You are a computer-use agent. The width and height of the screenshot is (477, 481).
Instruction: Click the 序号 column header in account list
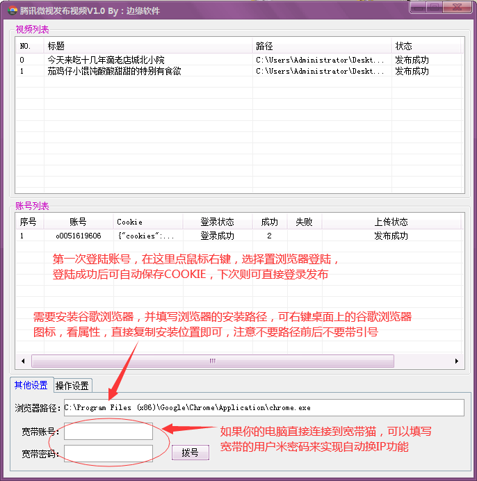tap(30, 222)
